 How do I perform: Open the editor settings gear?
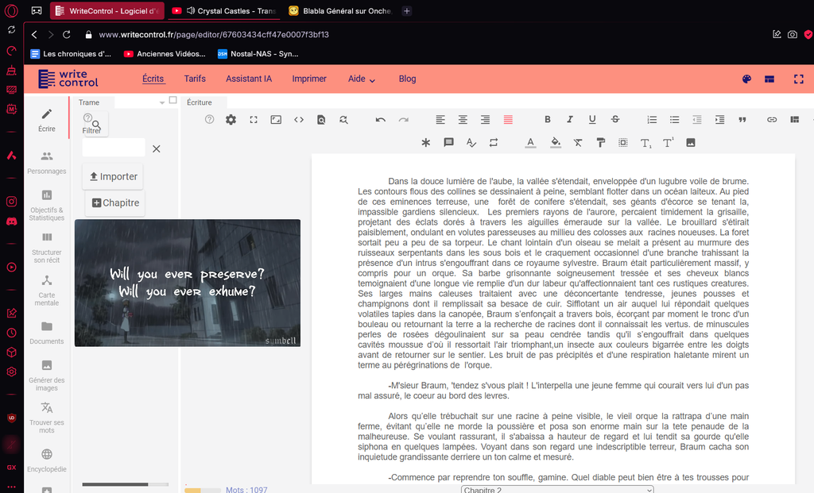231,120
